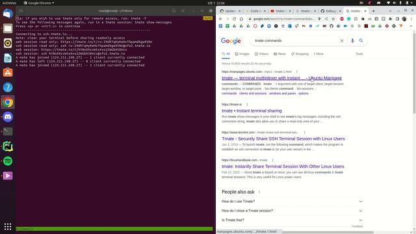Open the Chrome extensions puzzle icon
The image size is (416, 234).
[x=390, y=19]
